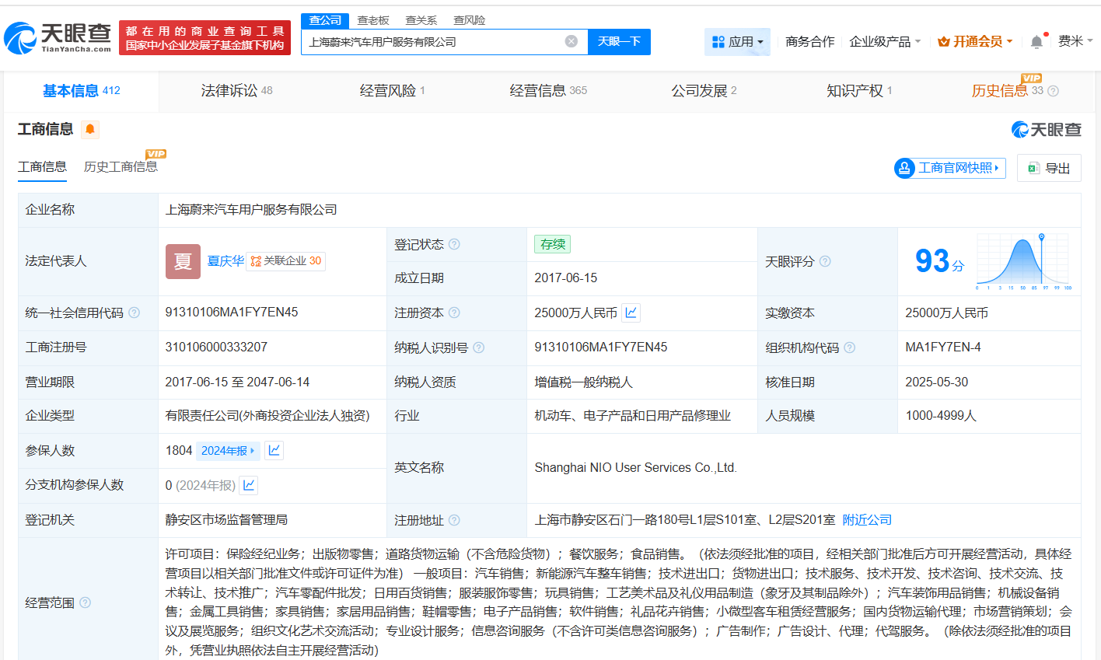The width and height of the screenshot is (1101, 660).
Task: Click the bell icon beside 工商信息 heading
Action: (x=89, y=130)
